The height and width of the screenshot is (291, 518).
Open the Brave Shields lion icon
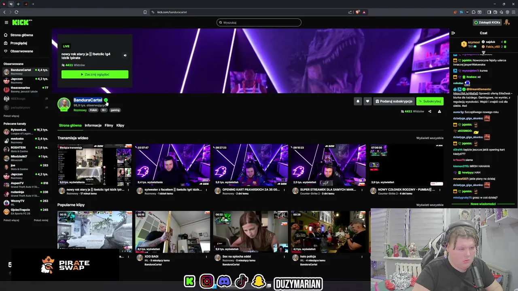tap(357, 12)
